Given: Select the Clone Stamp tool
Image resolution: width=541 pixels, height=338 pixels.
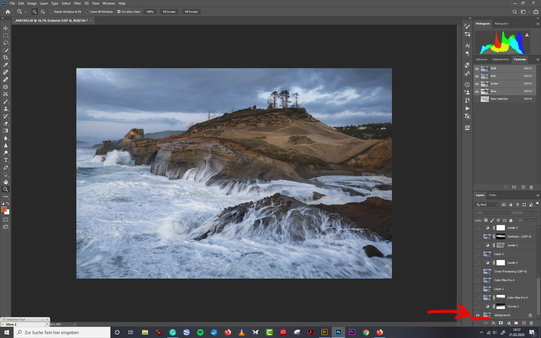Looking at the screenshot, I should point(6,109).
